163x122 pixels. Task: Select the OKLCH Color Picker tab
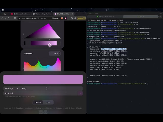click(64, 14)
